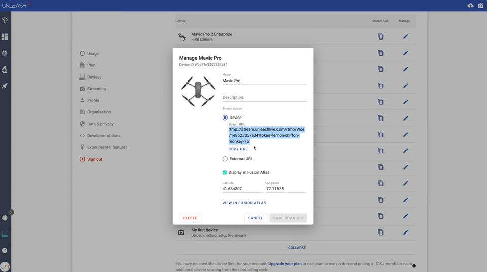Open the live broadcast antenna icon in sidebar
The image size is (487, 272).
click(5, 20)
